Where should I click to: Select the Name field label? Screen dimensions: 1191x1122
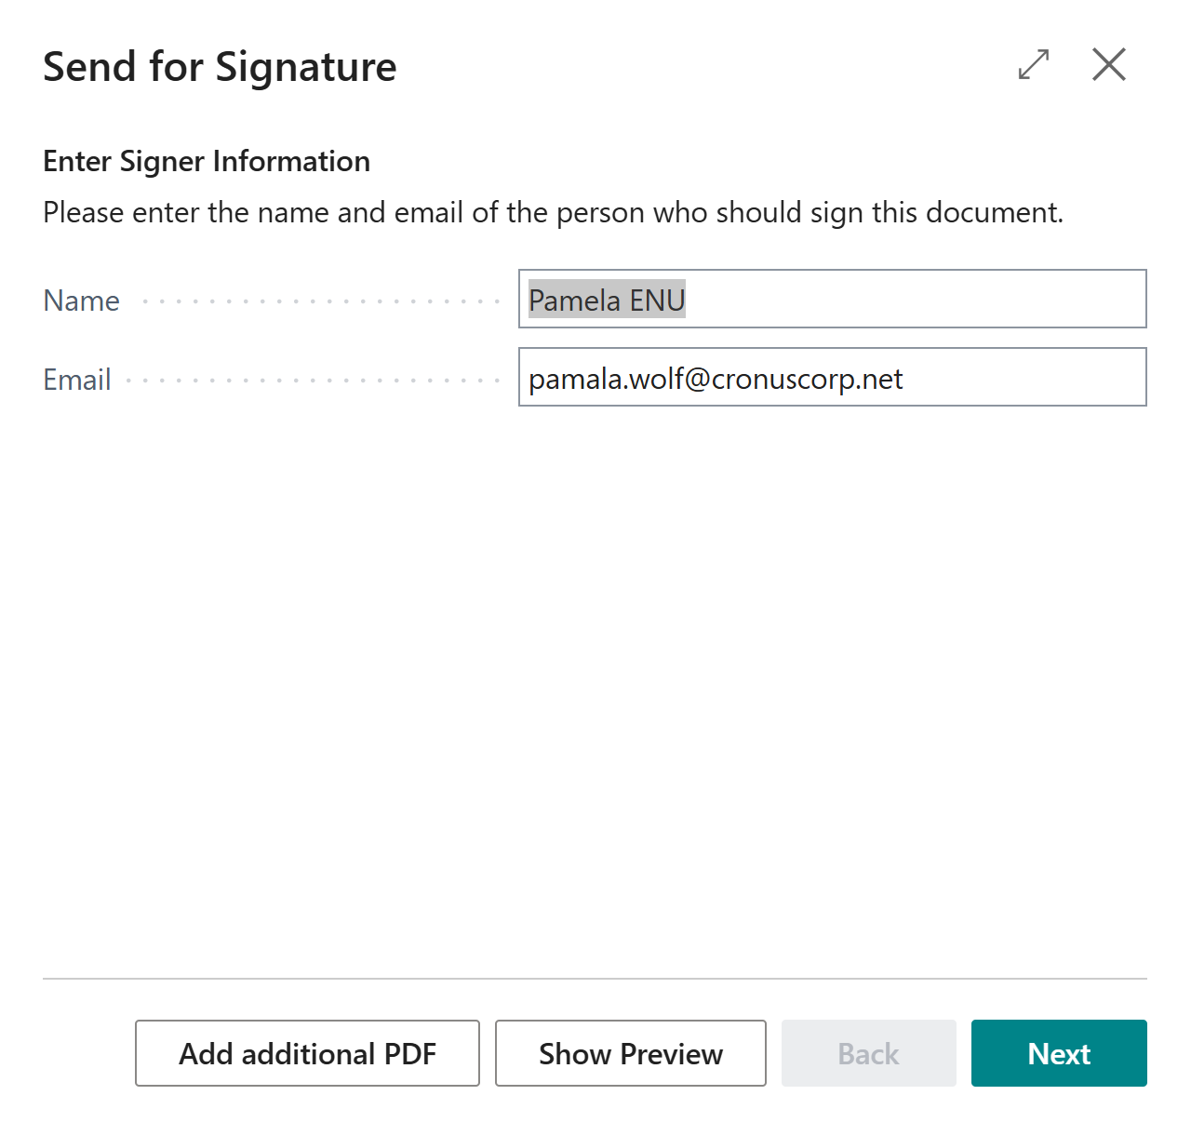pos(82,301)
